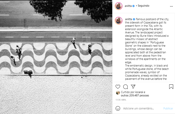Open anitta avatar beside the caption
The image size is (175, 114).
point(119,21)
